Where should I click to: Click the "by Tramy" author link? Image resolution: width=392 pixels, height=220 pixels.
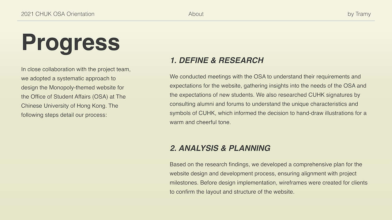359,14
